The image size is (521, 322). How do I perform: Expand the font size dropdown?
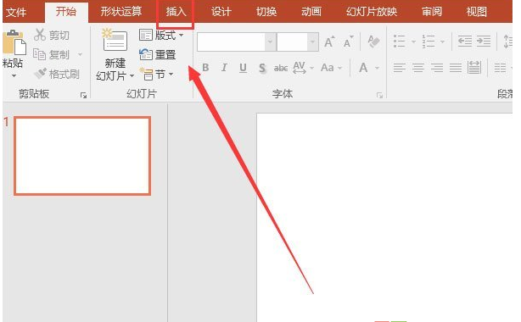312,42
